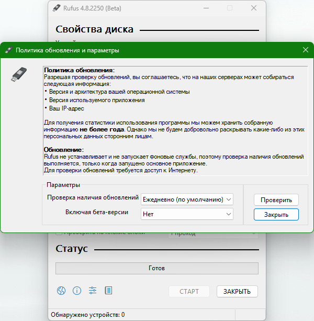Image resolution: width=314 pixels, height=321 pixels.
Task: Open the update check frequency dropdown
Action: click(x=187, y=200)
